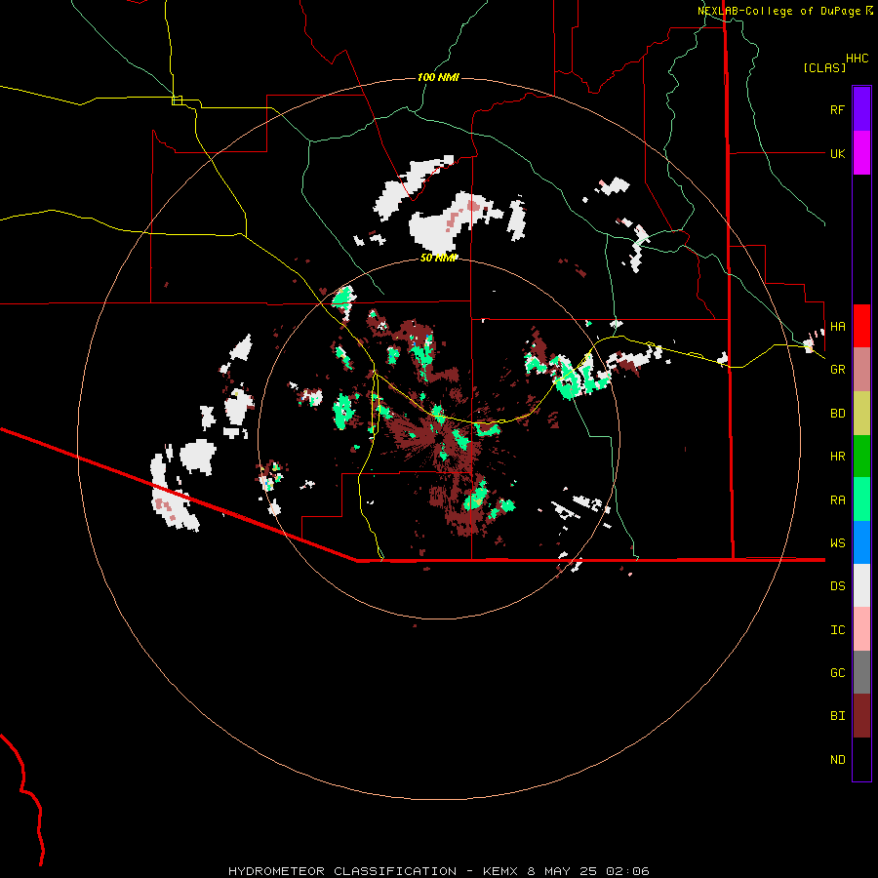Viewport: 878px width, 878px height.
Task: Click the HR legend label
Action: (837, 457)
